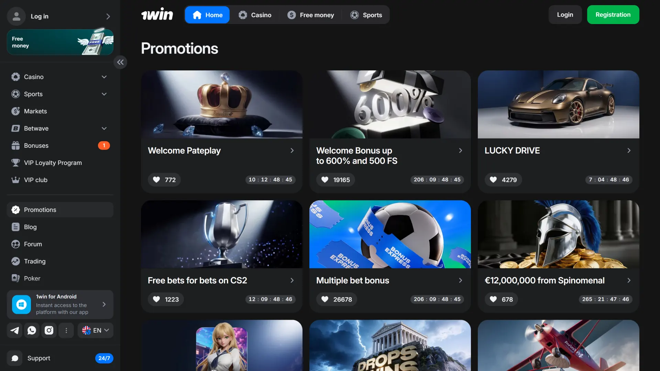Click the Poker cards icon
The width and height of the screenshot is (660, 371).
click(x=15, y=278)
